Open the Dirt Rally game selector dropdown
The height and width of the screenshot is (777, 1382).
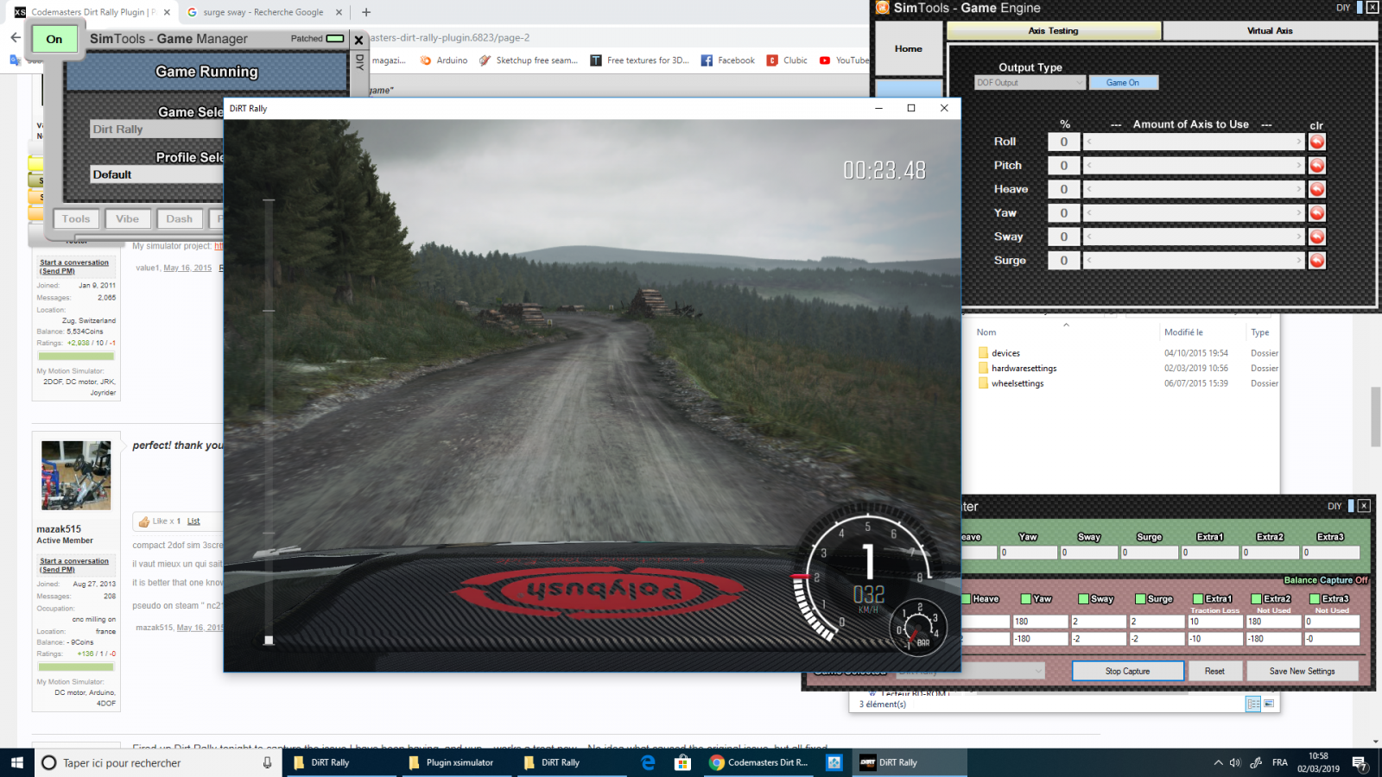tap(156, 129)
